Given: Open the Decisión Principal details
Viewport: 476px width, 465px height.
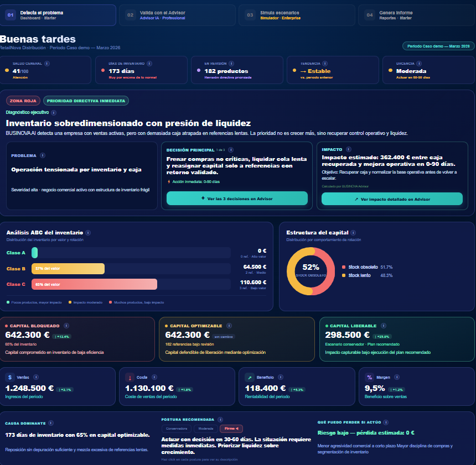Looking at the screenshot, I should tap(231, 149).
